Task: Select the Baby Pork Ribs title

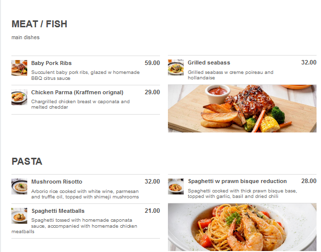Action: 52,63
